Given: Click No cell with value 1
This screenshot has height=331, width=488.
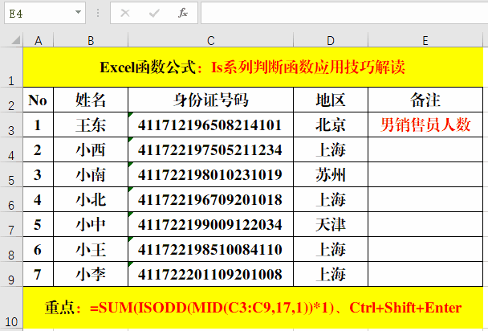Looking at the screenshot, I should pyautogui.click(x=39, y=125).
